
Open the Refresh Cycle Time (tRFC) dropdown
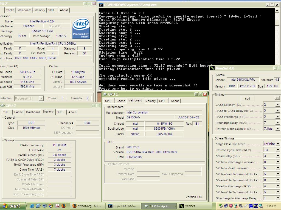(278, 150)
